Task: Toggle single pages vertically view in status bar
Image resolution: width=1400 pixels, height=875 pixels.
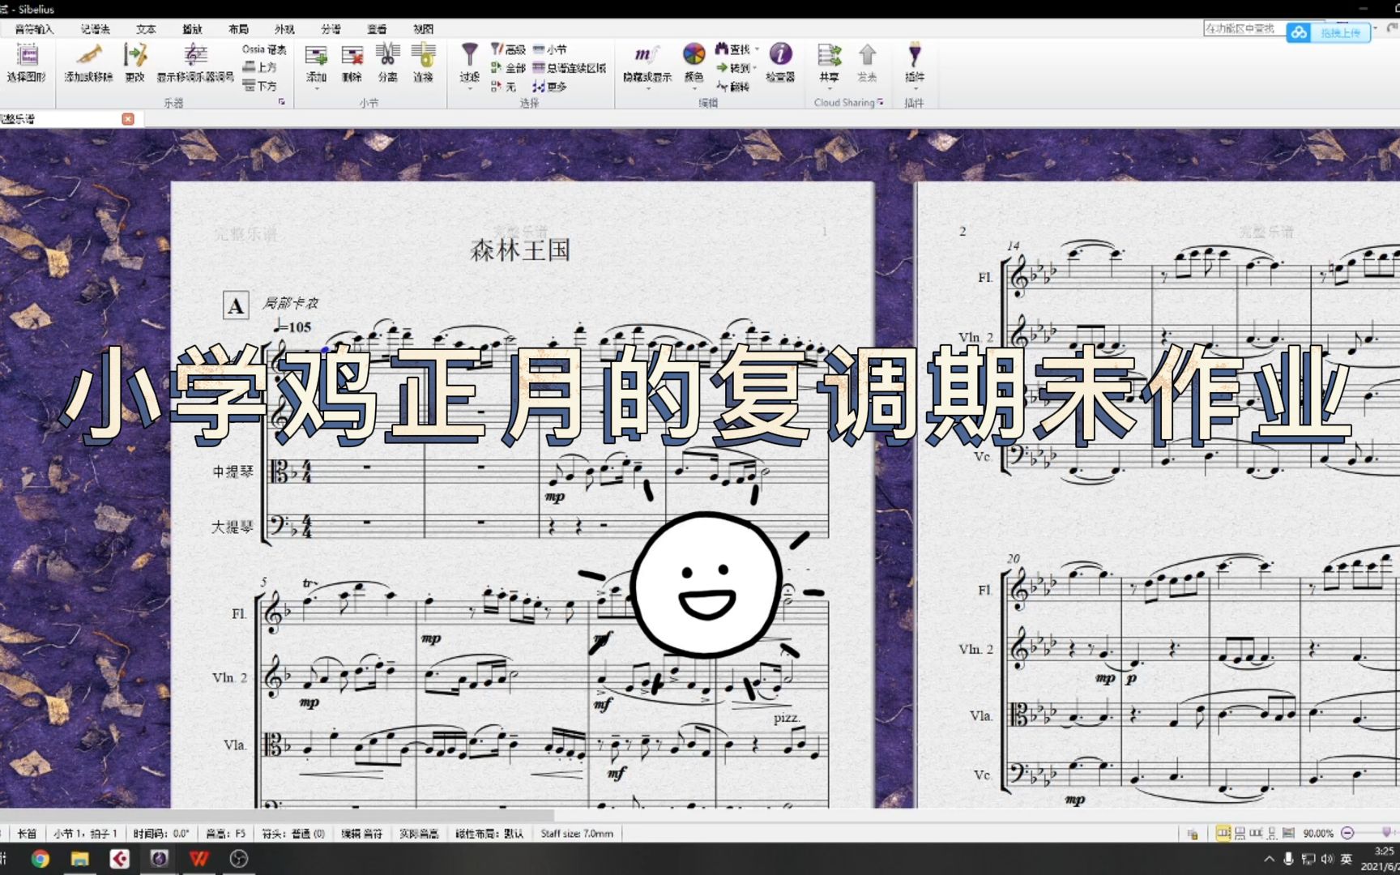Action: [x=1272, y=833]
